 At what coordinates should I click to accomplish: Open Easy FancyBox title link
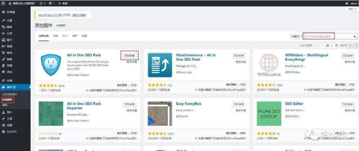point(189,104)
